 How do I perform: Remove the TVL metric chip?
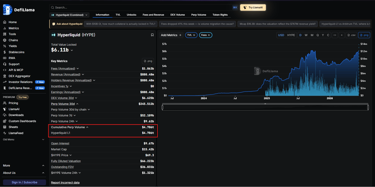coord(194,35)
